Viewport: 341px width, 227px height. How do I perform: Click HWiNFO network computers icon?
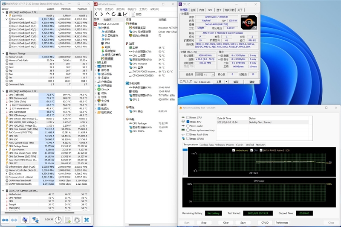pyautogui.click(x=35, y=220)
